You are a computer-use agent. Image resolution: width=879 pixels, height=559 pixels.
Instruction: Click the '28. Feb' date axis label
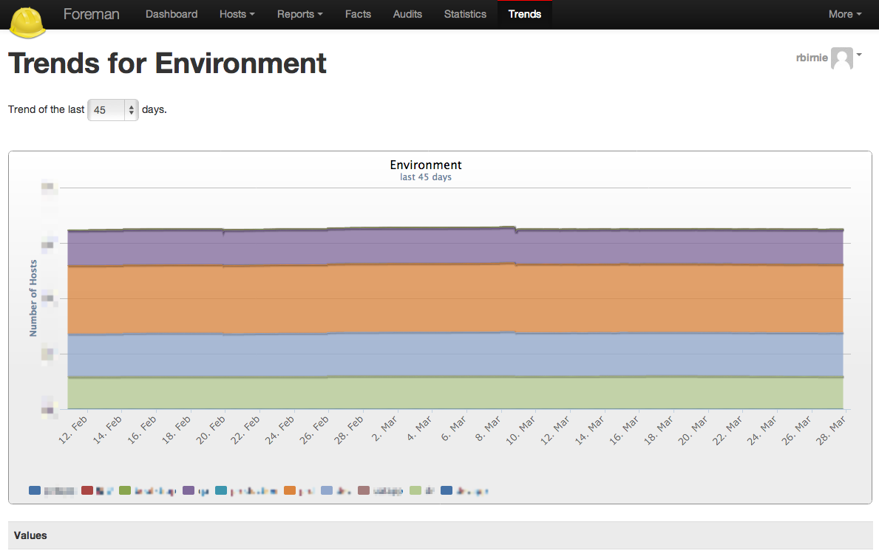click(x=348, y=430)
